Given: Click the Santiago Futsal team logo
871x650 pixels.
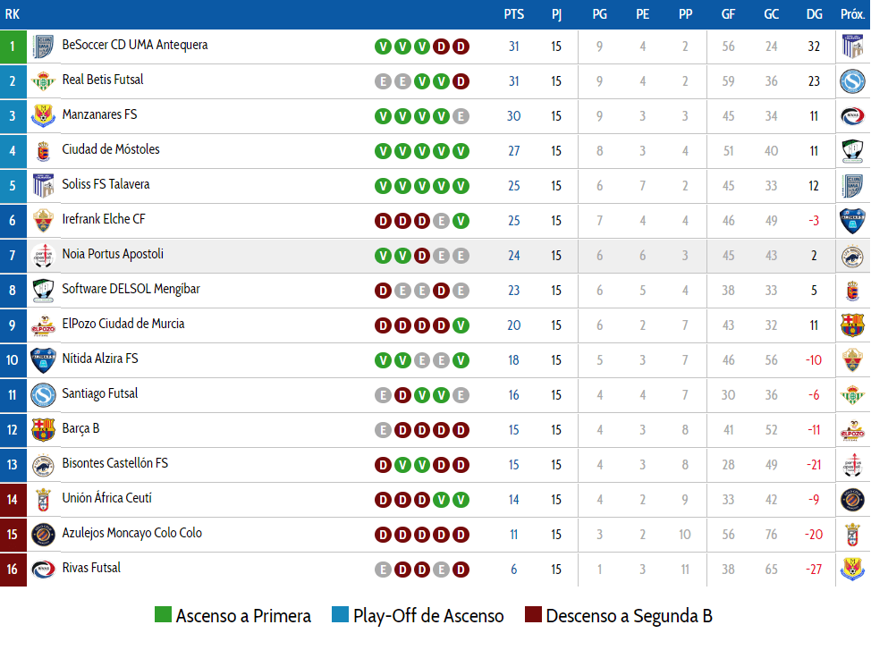Looking at the screenshot, I should coord(43,394).
